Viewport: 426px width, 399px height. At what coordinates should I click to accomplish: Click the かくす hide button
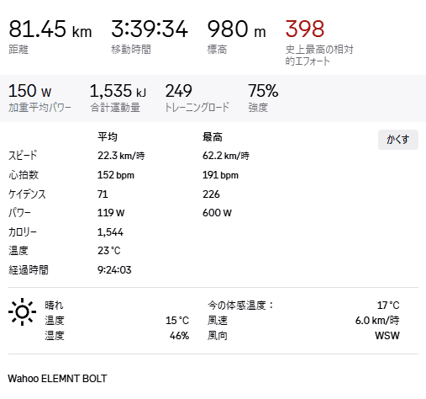click(x=398, y=140)
